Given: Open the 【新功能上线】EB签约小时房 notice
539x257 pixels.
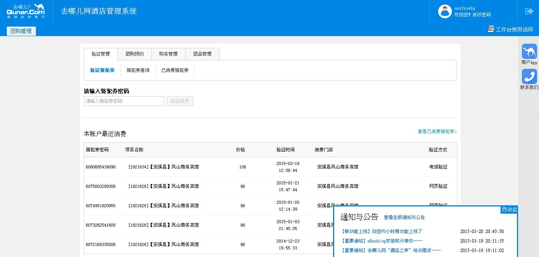Looking at the screenshot, I should pyautogui.click(x=382, y=232).
